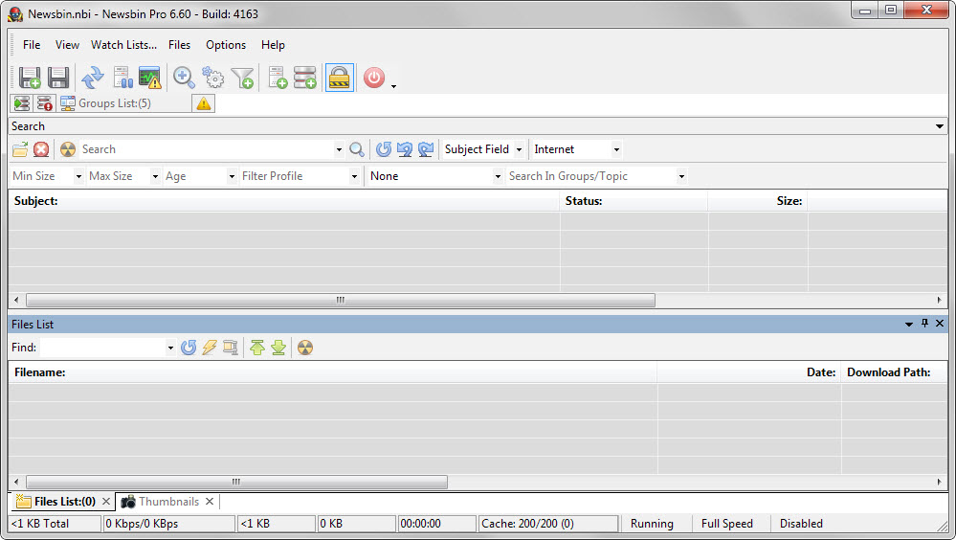Click the single server with plus icon
Viewport: 956px width, 540px height.
278,79
